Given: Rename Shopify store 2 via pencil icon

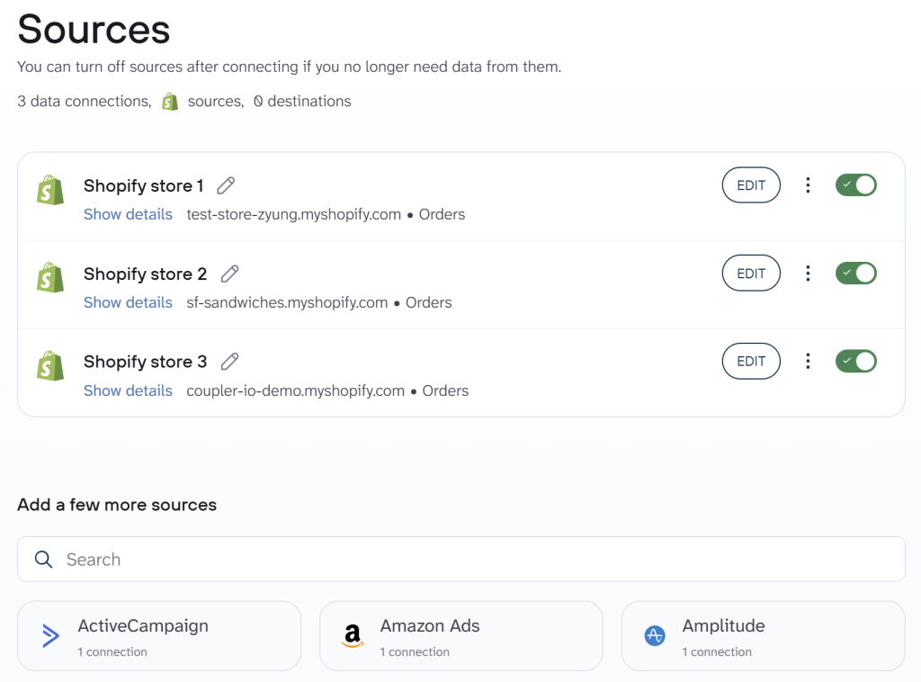Looking at the screenshot, I should click(x=229, y=274).
